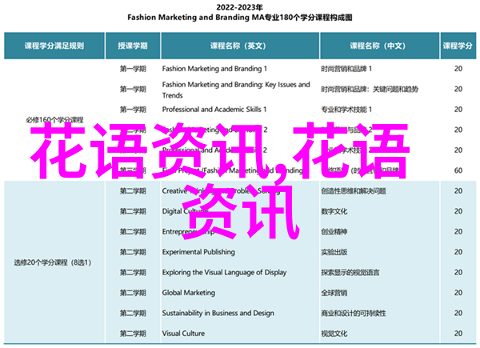Click '第二学期' in the 创造性思维和解决问题 row
The width and height of the screenshot is (480, 348).
pyautogui.click(x=133, y=191)
